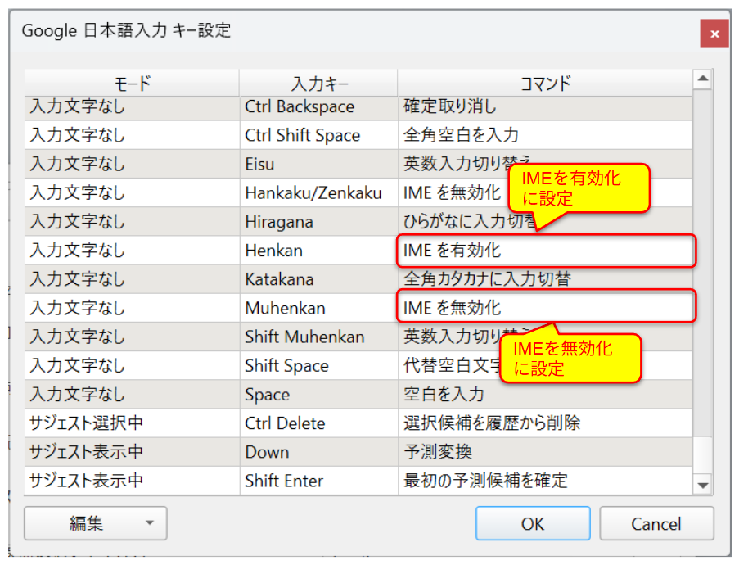Select サジェスト表示中 in the Down row
Image resolution: width=739 pixels, height=565 pixels.
coord(132,452)
